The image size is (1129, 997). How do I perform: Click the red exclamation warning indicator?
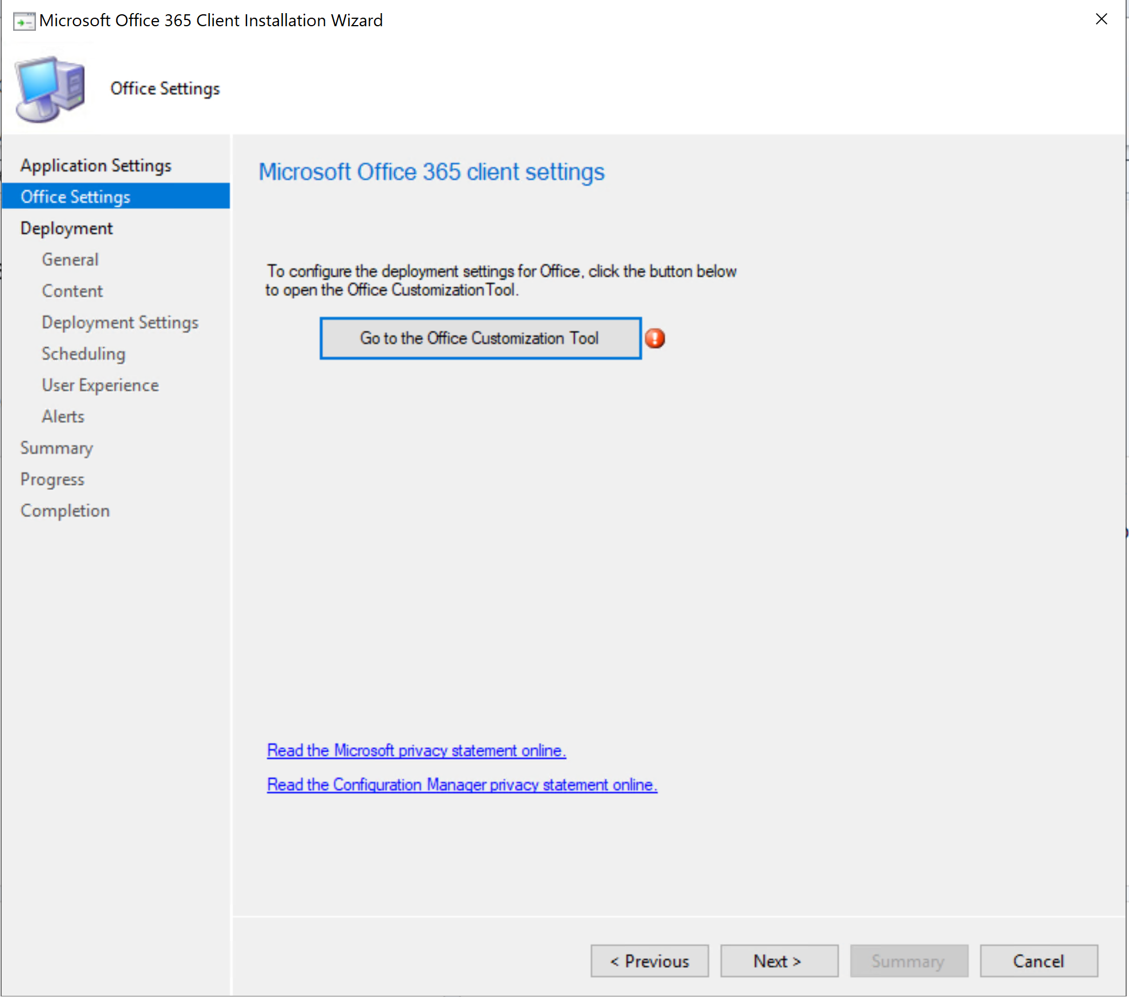[654, 338]
